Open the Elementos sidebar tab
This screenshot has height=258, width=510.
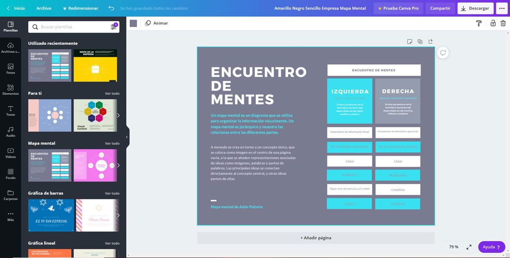pyautogui.click(x=10, y=90)
